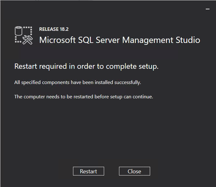Screen dimensions: 216x187
Task: Click 'All specified components have been installed successfully.'
Action: click(78, 82)
